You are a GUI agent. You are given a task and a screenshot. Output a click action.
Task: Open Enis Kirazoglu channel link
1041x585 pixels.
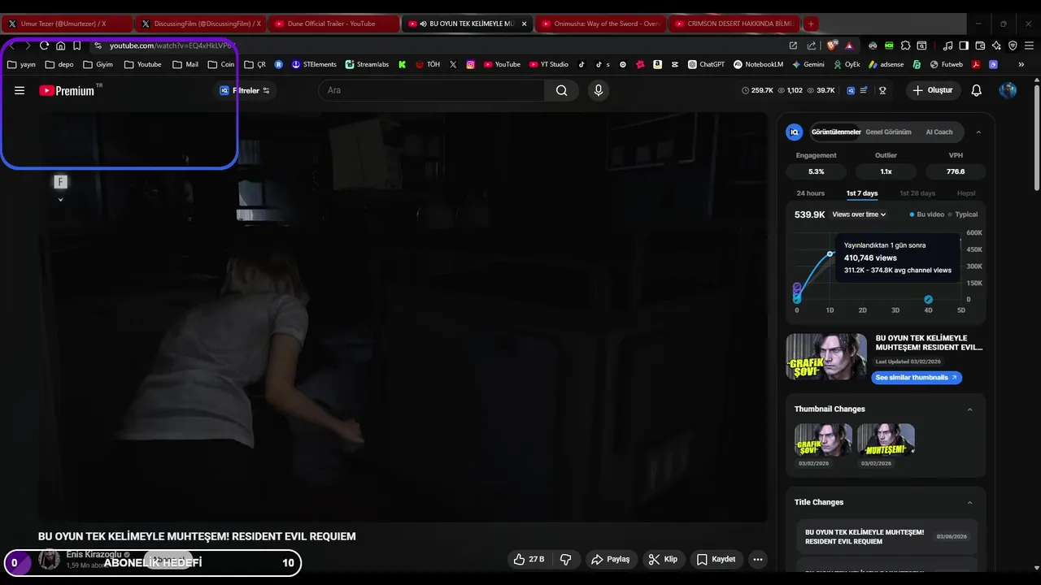pyautogui.click(x=94, y=554)
